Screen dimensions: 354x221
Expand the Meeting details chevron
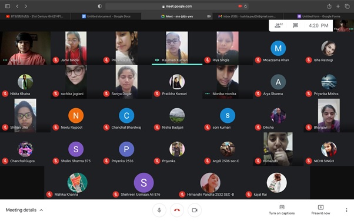(x=41, y=210)
